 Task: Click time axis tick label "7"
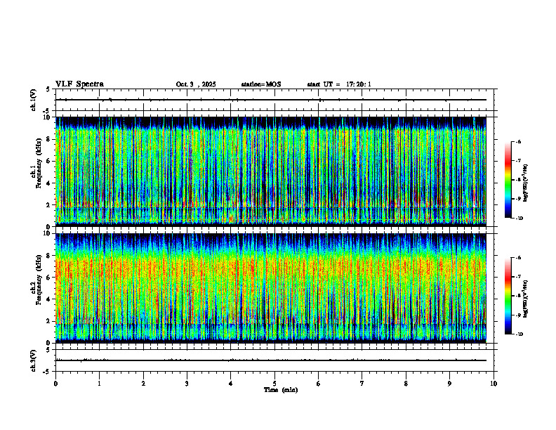[x=362, y=384]
